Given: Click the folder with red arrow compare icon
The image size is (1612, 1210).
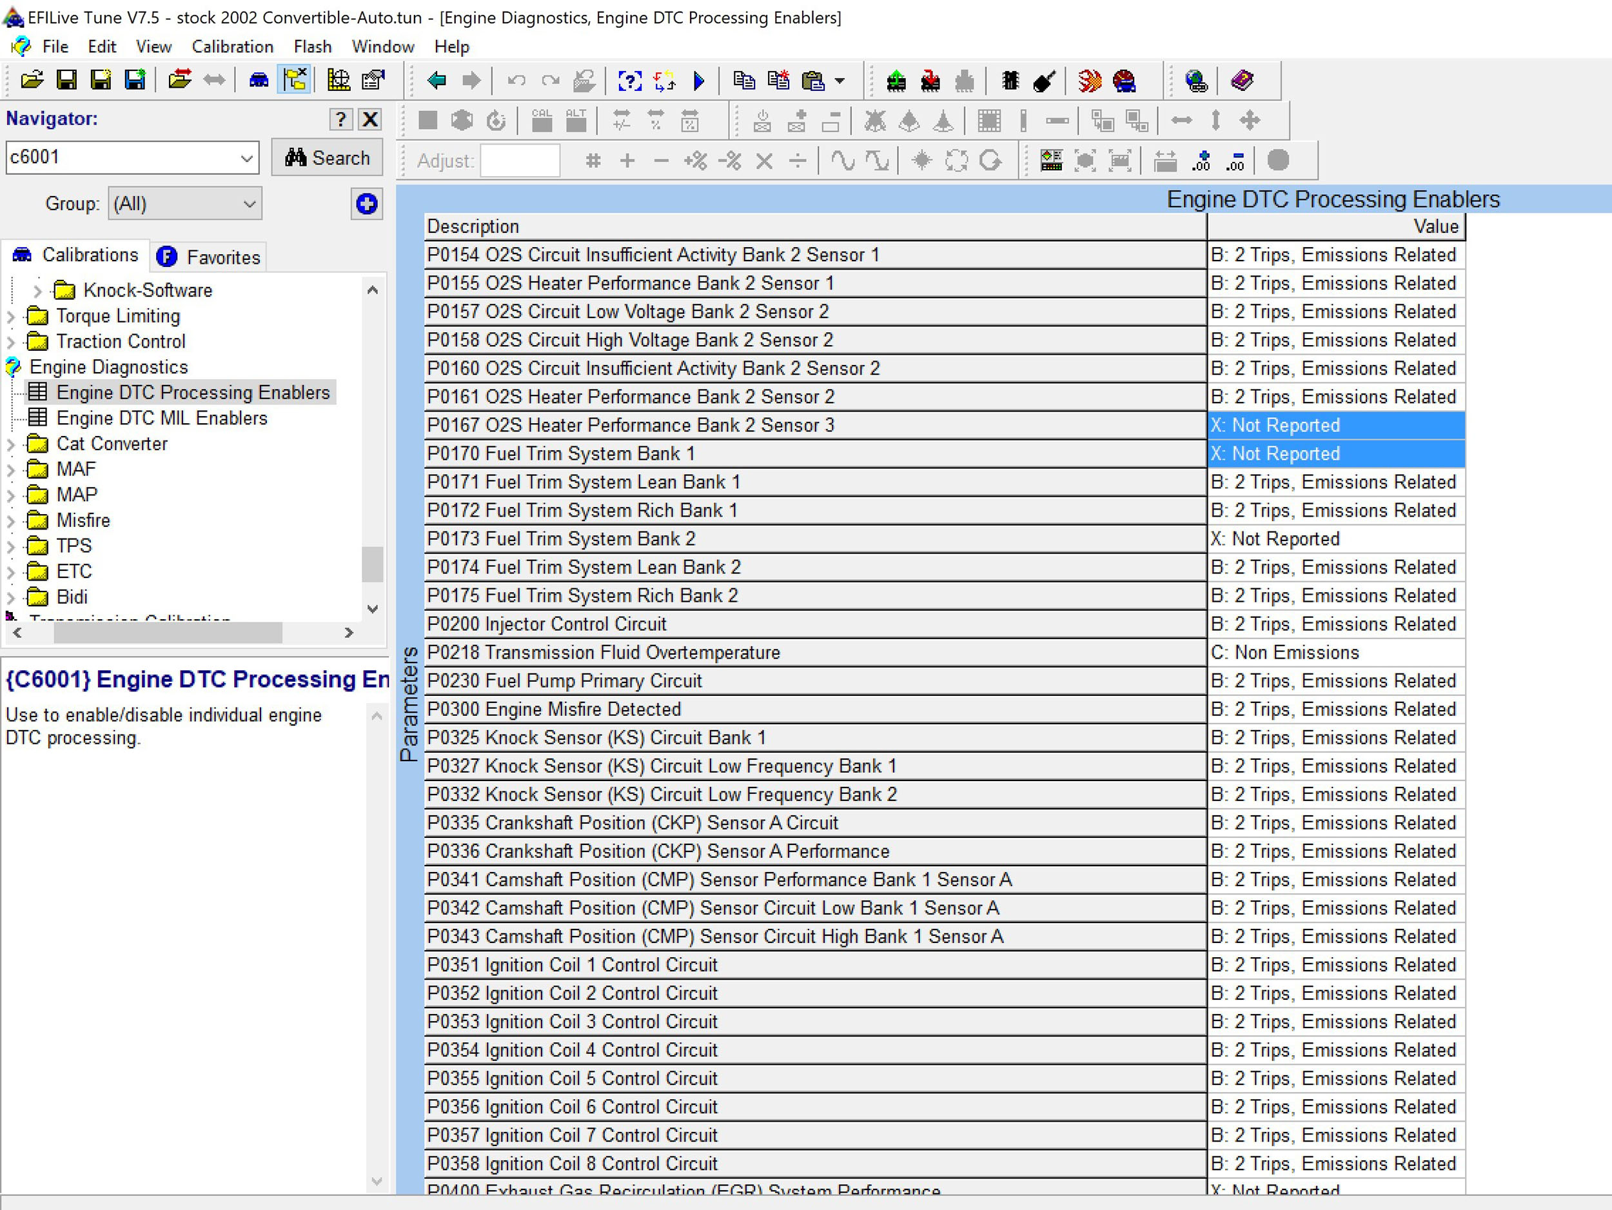Looking at the screenshot, I should [x=179, y=79].
